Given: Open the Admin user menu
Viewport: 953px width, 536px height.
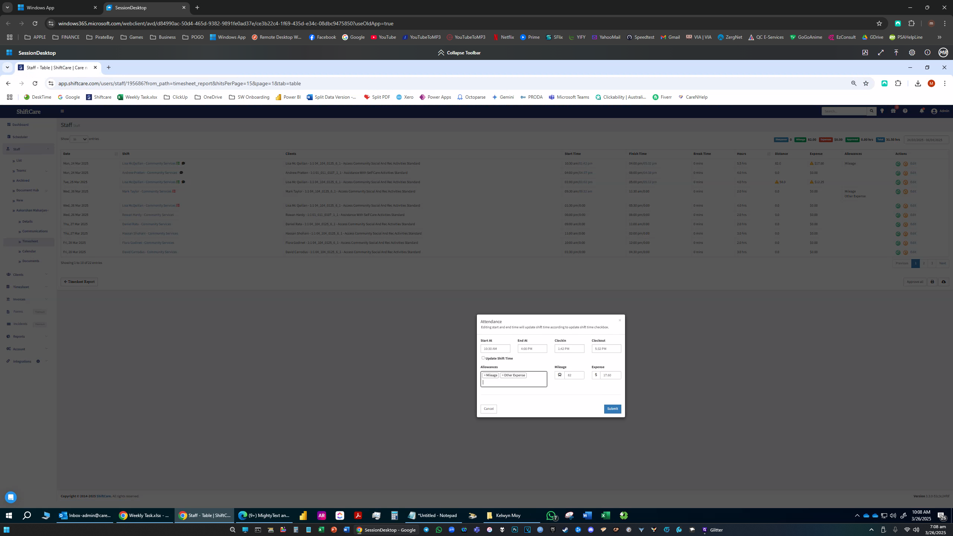Looking at the screenshot, I should pos(940,111).
